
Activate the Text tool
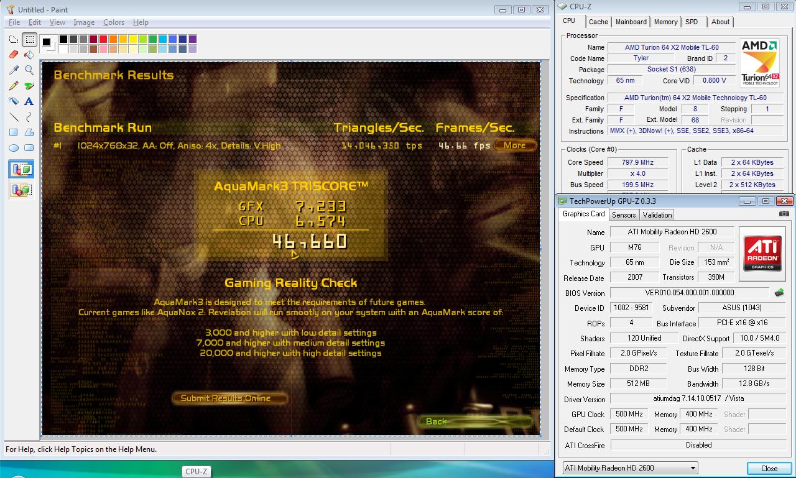coord(29,101)
